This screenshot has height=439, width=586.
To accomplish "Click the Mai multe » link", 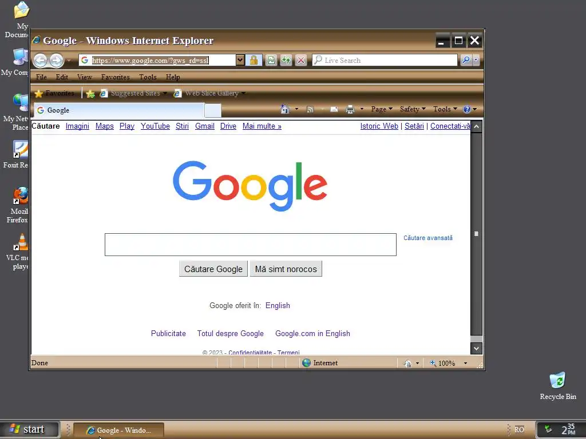I will (262, 126).
